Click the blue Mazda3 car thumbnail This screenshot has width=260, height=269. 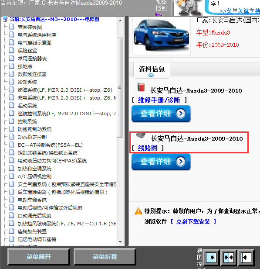(x=162, y=36)
